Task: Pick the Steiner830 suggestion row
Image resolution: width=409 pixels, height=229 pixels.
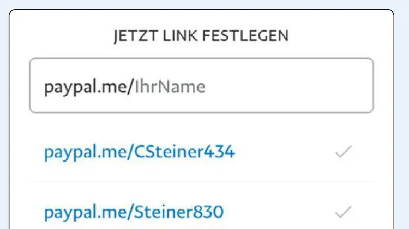Action: tap(202, 208)
